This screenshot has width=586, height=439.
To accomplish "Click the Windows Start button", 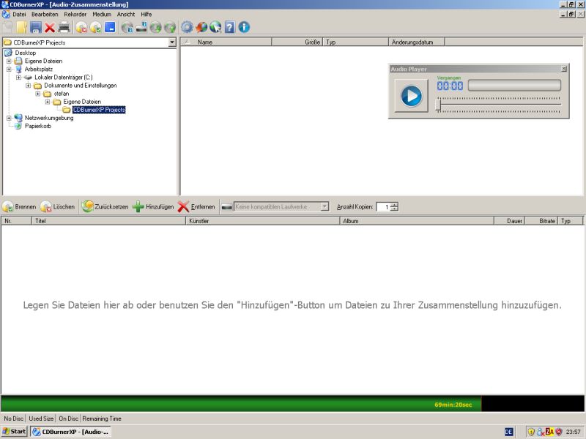I will (x=14, y=432).
